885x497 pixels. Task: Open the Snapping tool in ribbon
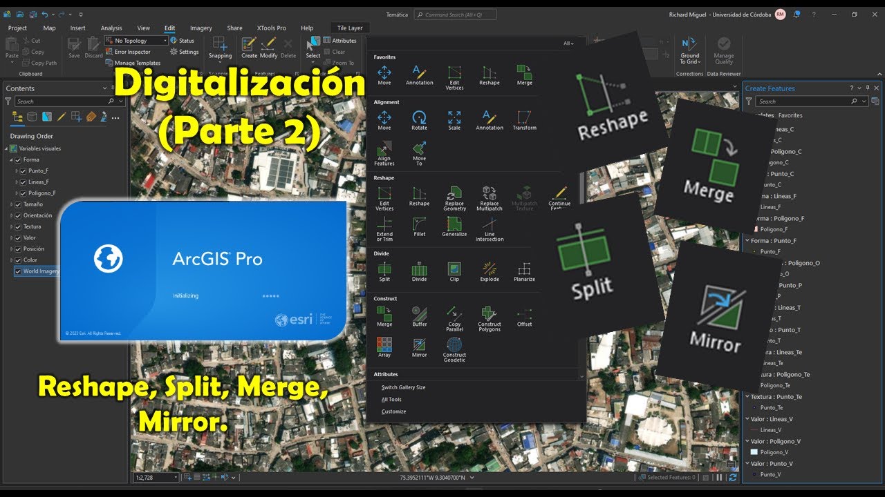[220, 48]
